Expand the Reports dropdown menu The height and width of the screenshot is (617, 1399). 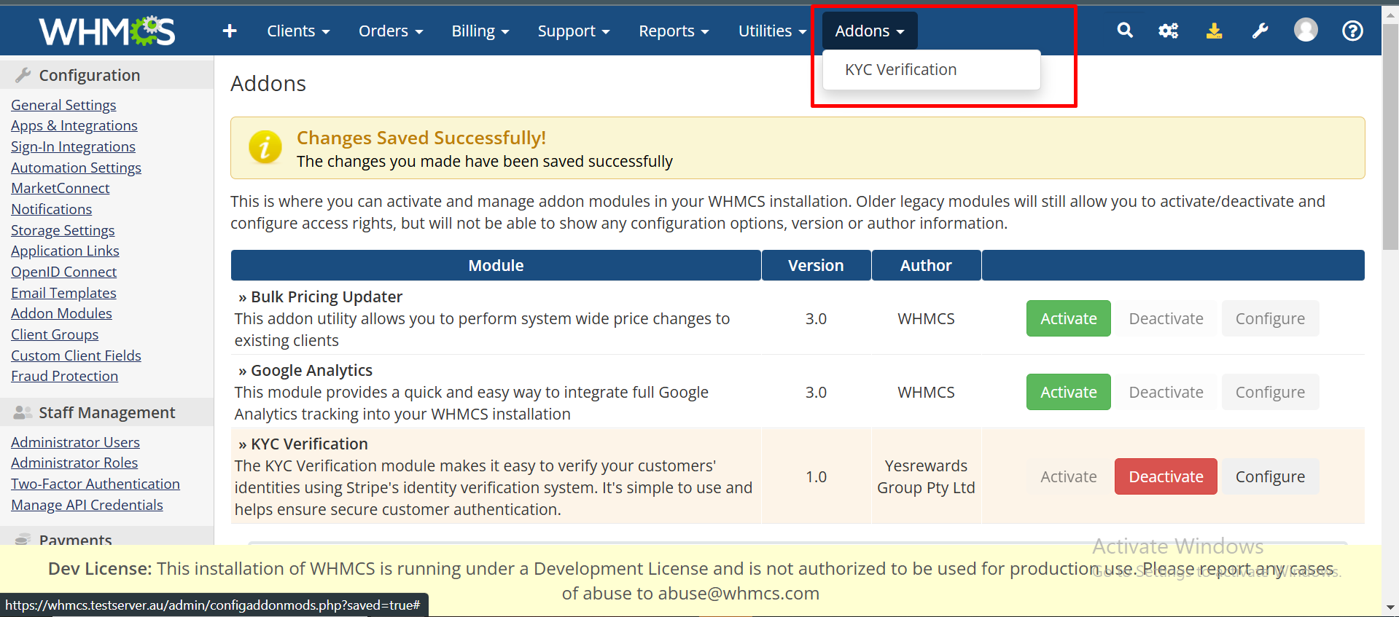click(x=674, y=31)
